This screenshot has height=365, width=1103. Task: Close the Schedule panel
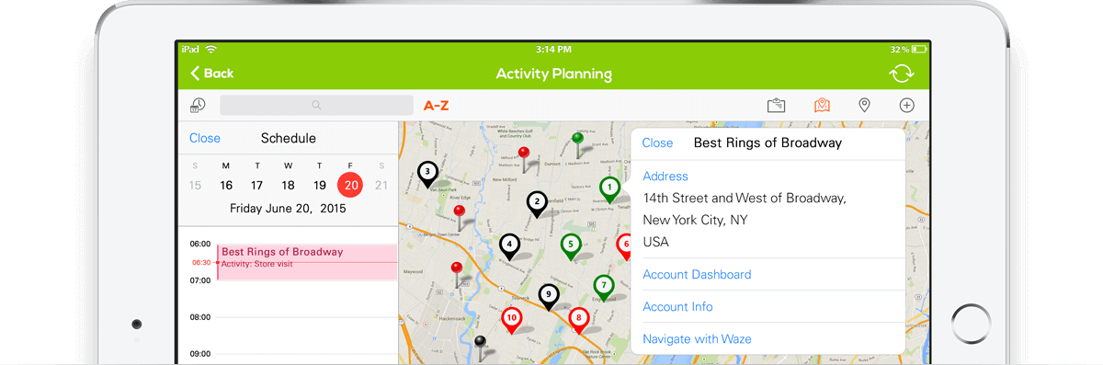[x=205, y=138]
